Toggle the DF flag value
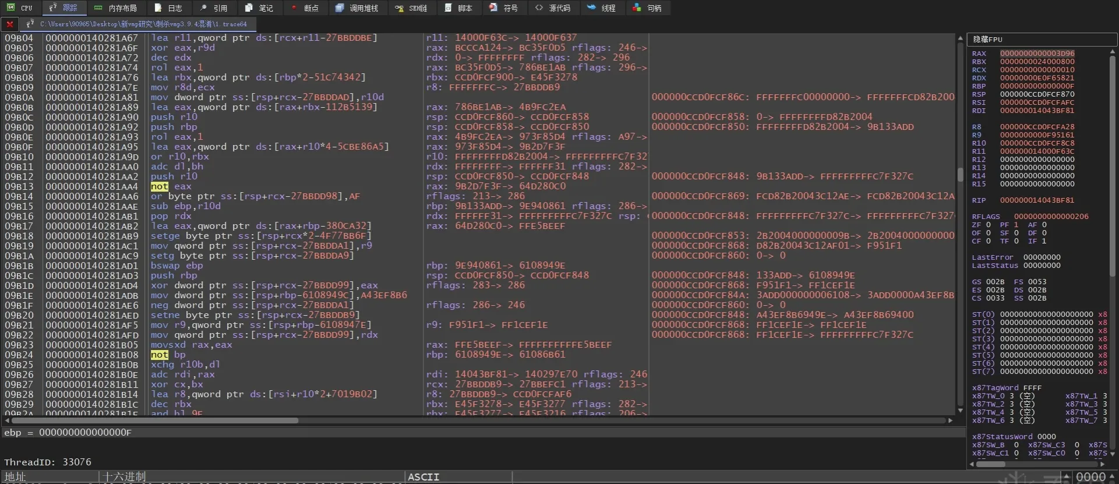 1044,233
